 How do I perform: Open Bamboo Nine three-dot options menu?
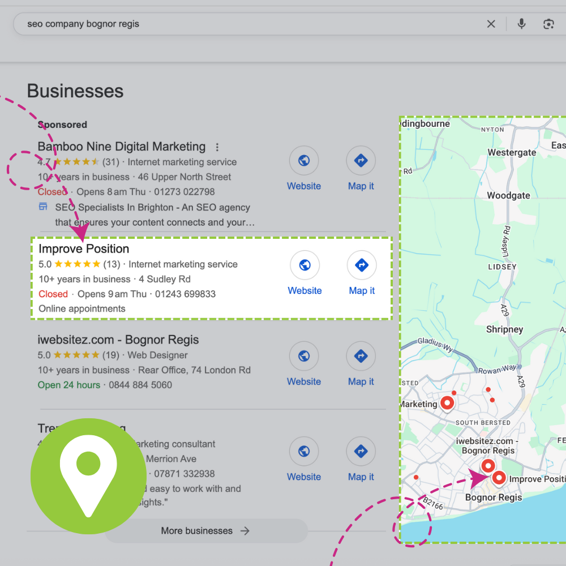[217, 147]
